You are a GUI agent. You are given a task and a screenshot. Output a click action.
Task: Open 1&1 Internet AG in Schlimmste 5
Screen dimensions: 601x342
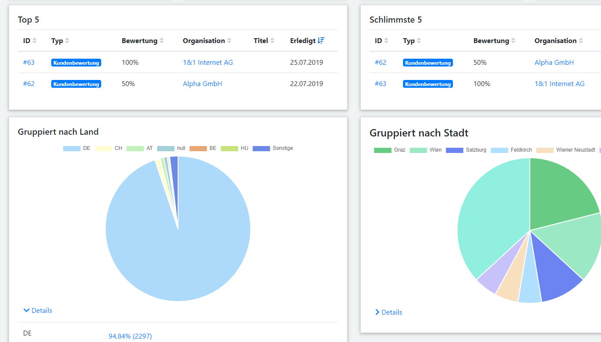click(x=560, y=84)
